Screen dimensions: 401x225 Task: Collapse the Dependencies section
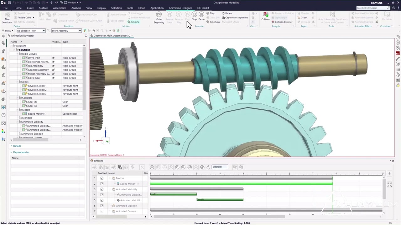tap(21, 152)
